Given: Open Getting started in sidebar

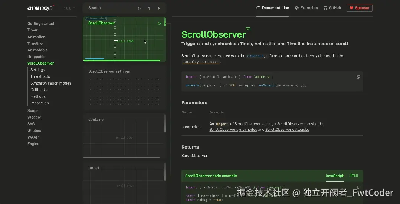Looking at the screenshot, I should point(41,23).
